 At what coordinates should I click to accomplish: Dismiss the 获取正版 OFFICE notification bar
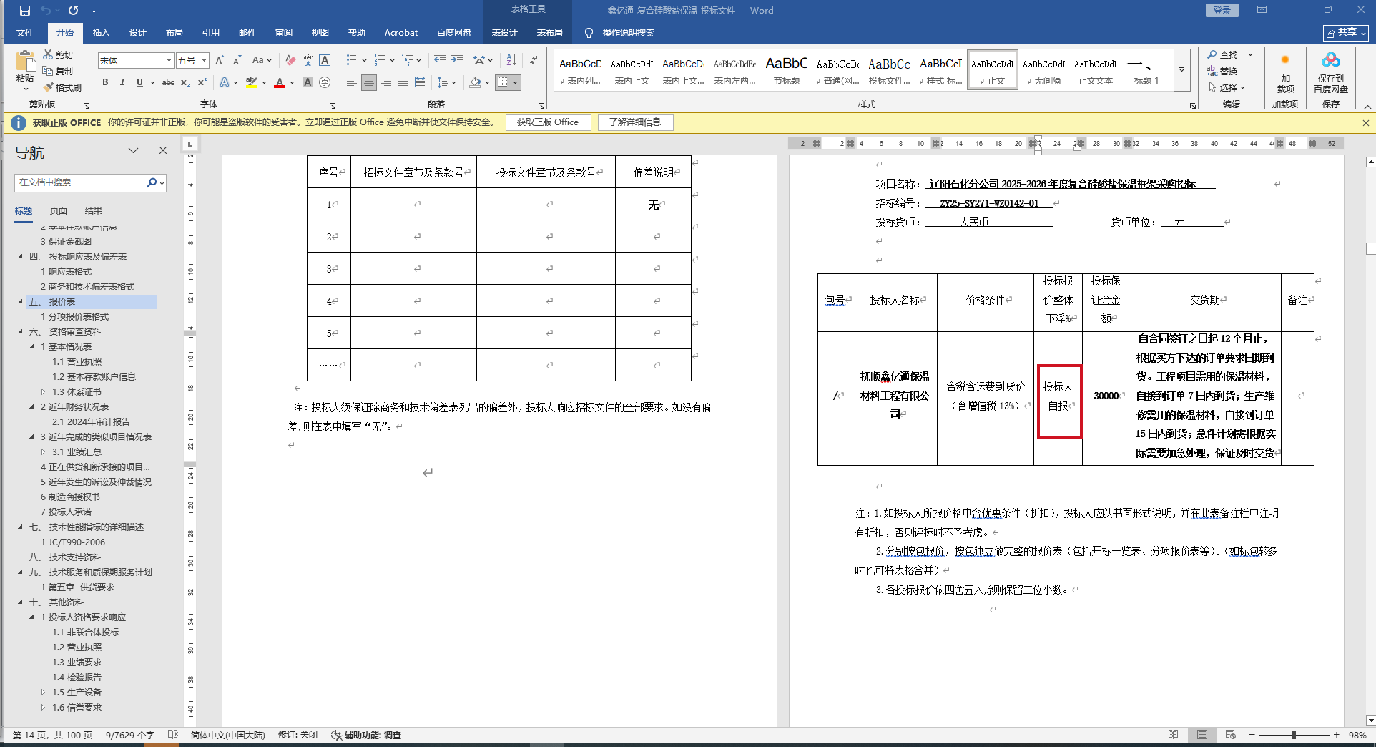click(x=1366, y=122)
